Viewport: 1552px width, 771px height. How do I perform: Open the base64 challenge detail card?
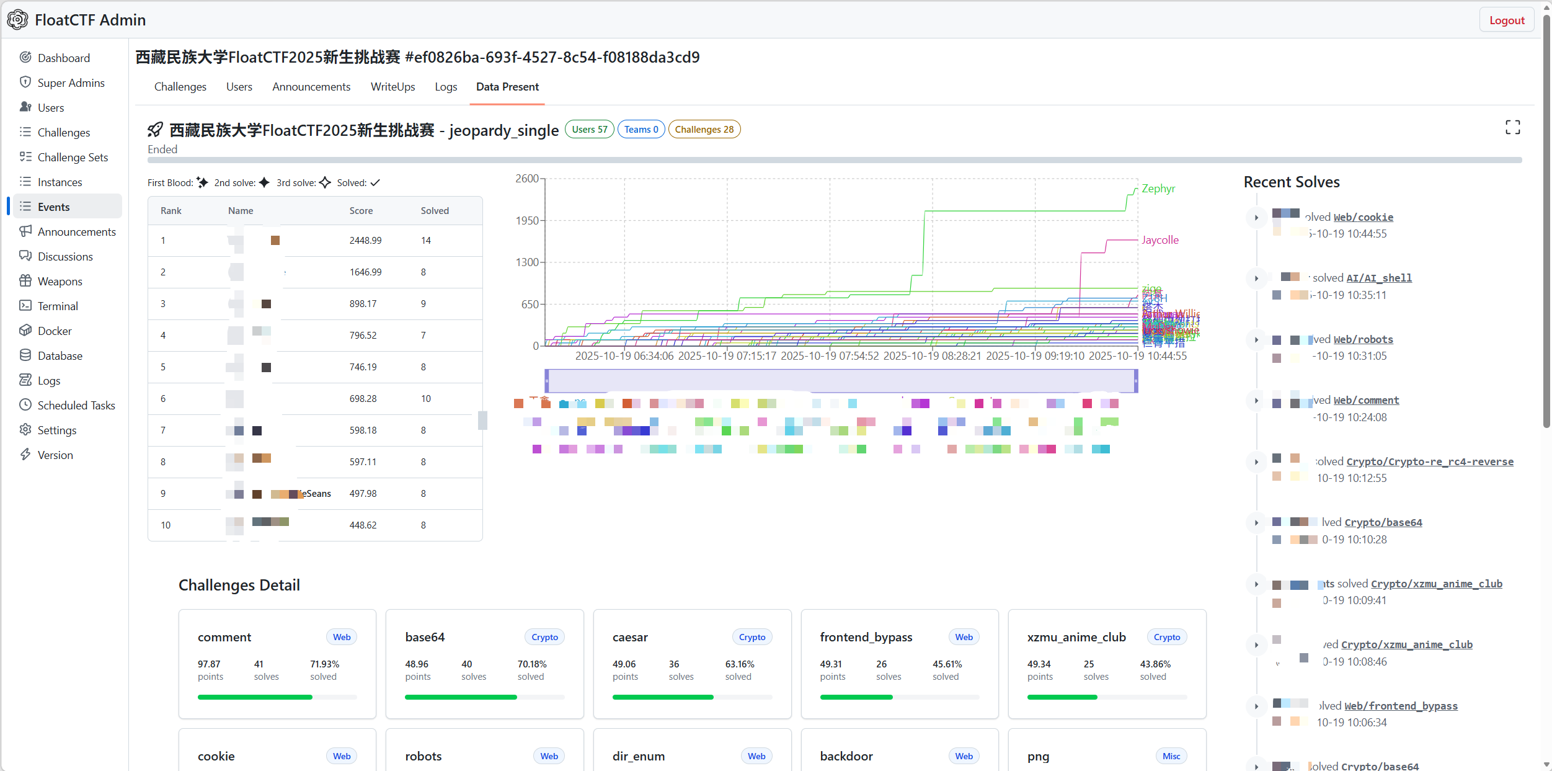pyautogui.click(x=485, y=664)
